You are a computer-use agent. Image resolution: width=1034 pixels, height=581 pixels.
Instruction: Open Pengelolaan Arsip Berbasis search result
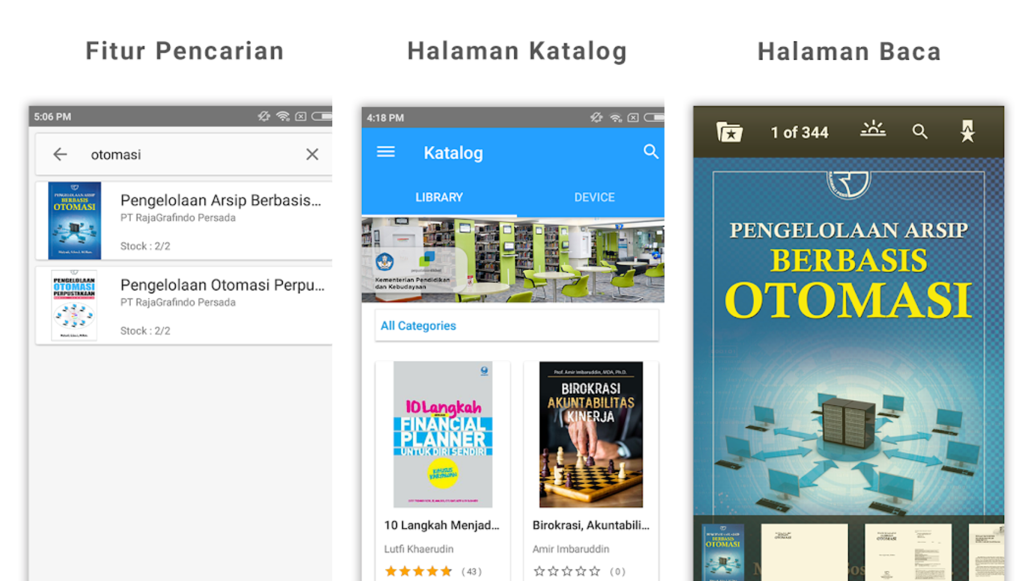pyautogui.click(x=184, y=221)
